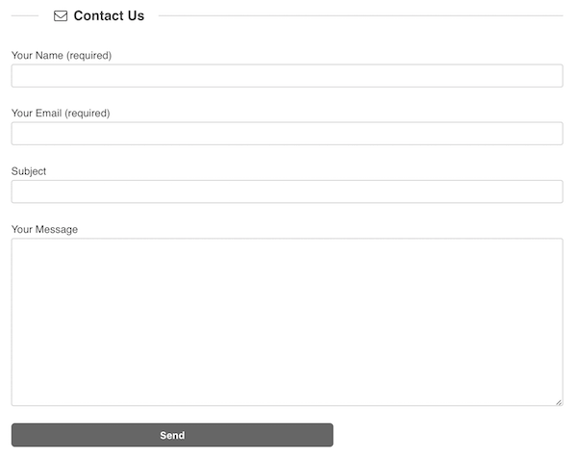Image resolution: width=577 pixels, height=459 pixels.
Task: Click the divider line right of Contact Us
Action: (x=361, y=15)
